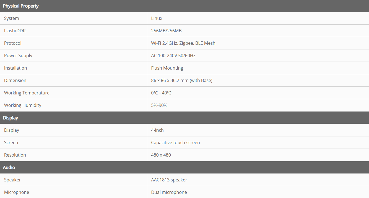Click the "4-inch" display value
Image resolution: width=369 pixels, height=198 pixels.
coord(157,130)
